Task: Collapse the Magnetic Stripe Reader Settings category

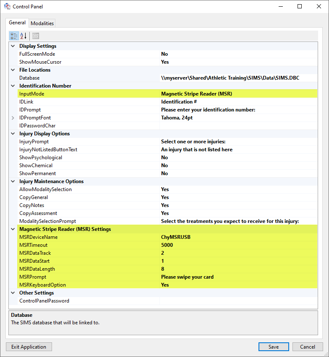Action: coord(13,229)
